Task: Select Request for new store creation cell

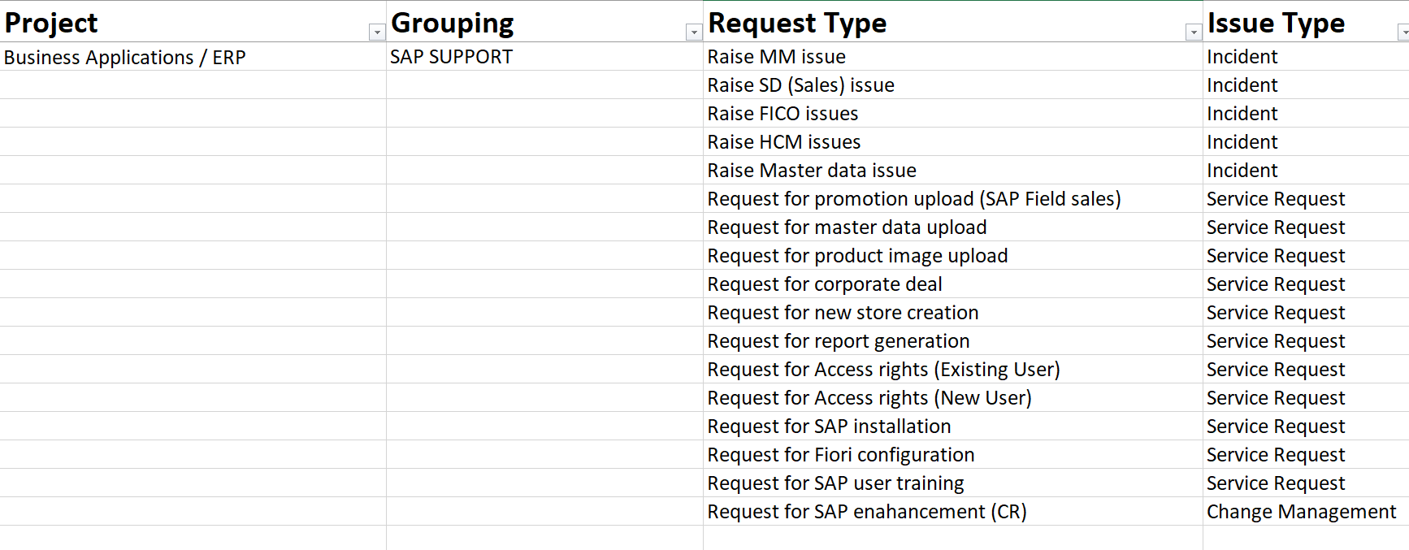Action: point(952,313)
